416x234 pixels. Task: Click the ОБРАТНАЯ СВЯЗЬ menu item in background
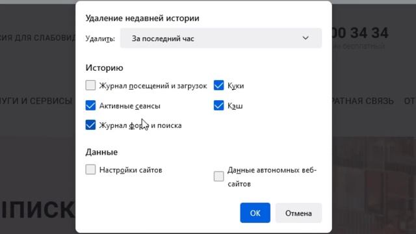(x=363, y=101)
